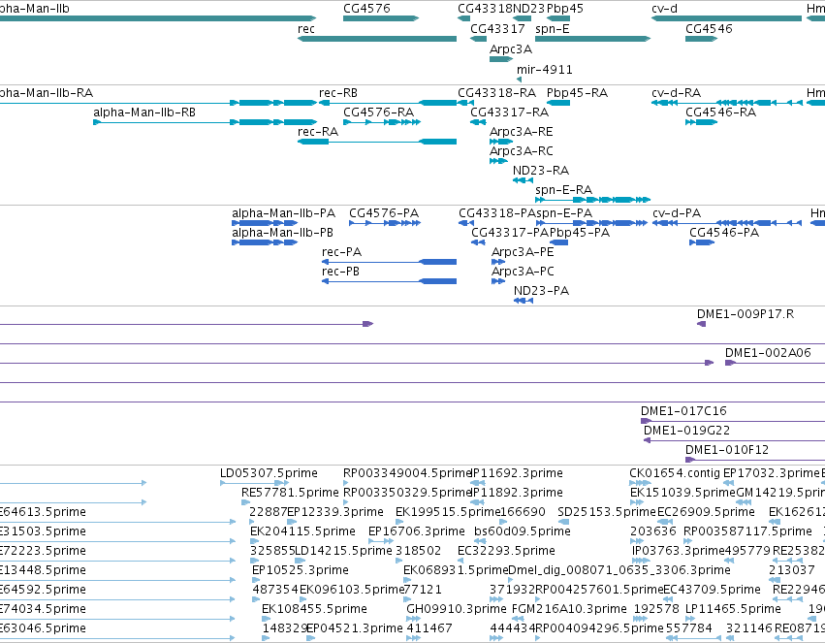Click the FGM216A10.3prime label
825x643 pixels.
[569, 609]
